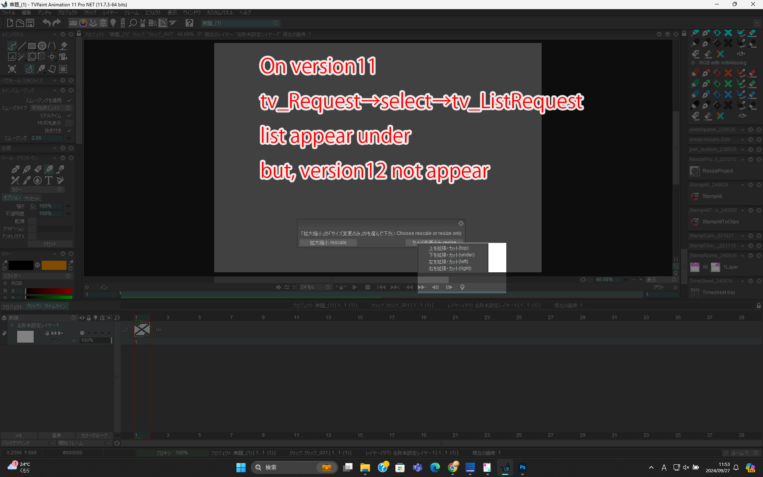This screenshot has width=763, height=477.
Task: Click the orange background color swatch
Action: click(x=54, y=265)
